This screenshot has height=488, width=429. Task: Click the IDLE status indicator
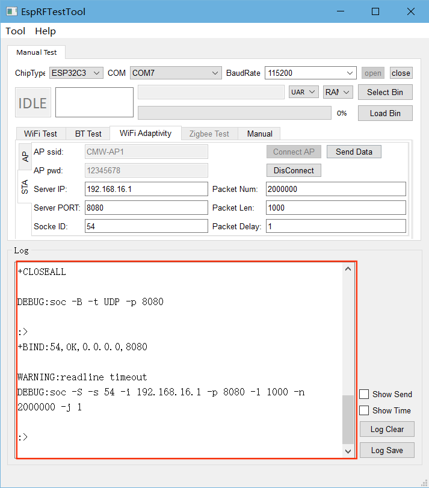point(32,103)
